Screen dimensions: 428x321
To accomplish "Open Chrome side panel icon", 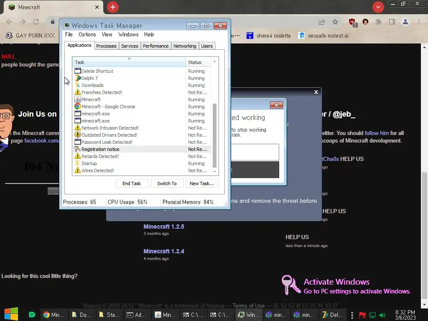I will click(392, 22).
